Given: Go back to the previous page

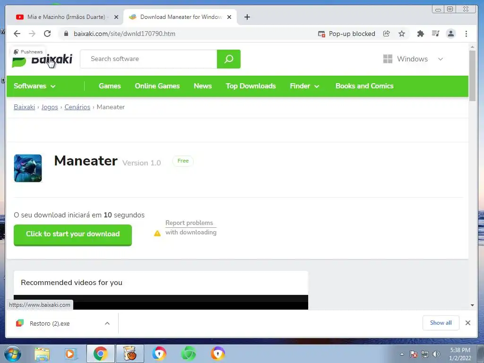Looking at the screenshot, I should click(x=17, y=34).
